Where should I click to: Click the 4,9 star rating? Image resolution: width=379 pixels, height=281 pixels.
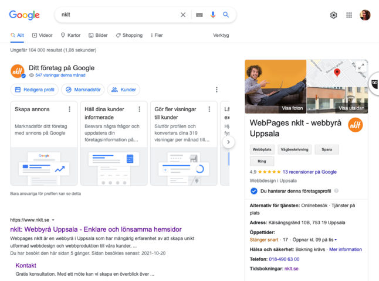(265, 172)
